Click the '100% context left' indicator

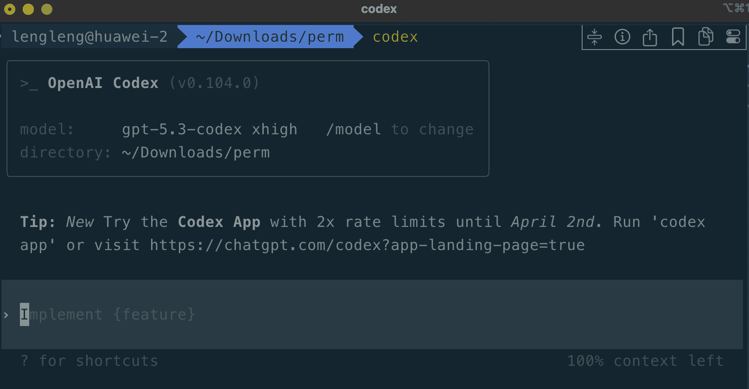(x=646, y=361)
